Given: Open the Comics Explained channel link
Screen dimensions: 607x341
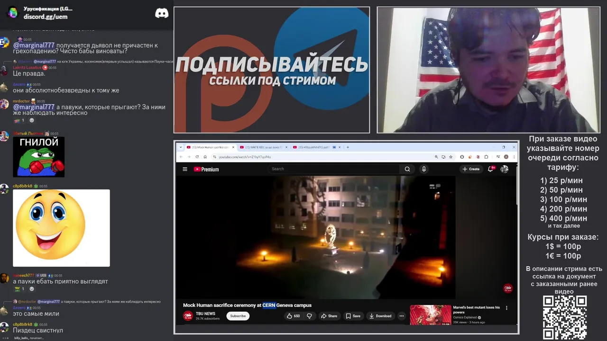Looking at the screenshot, I should tap(465, 317).
